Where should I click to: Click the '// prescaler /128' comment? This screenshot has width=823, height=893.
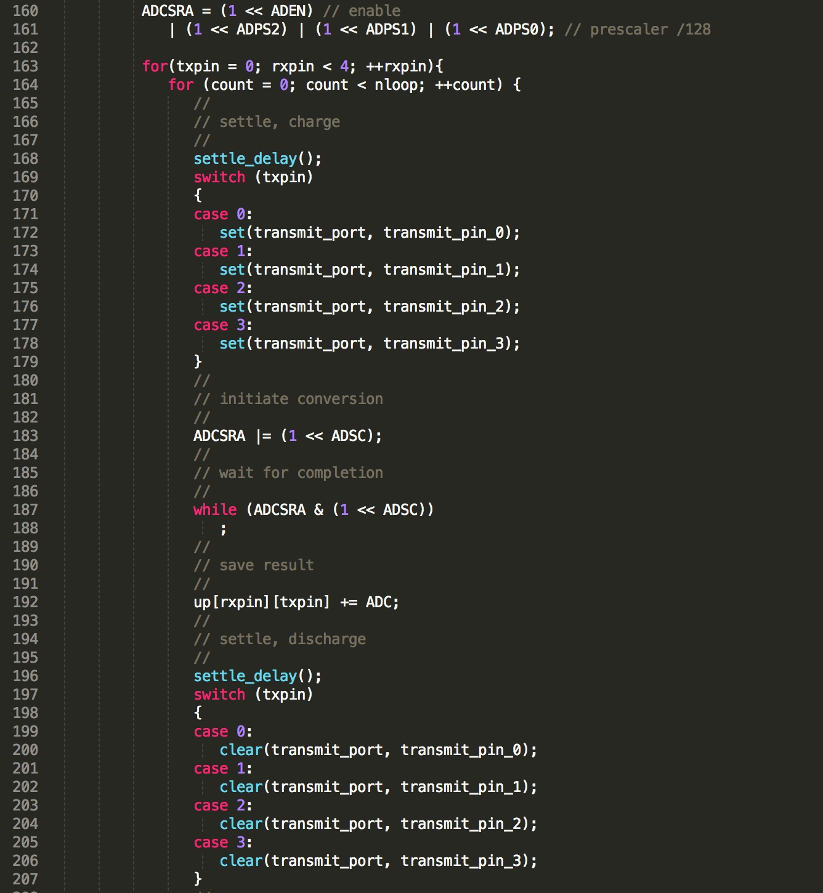click(x=638, y=30)
